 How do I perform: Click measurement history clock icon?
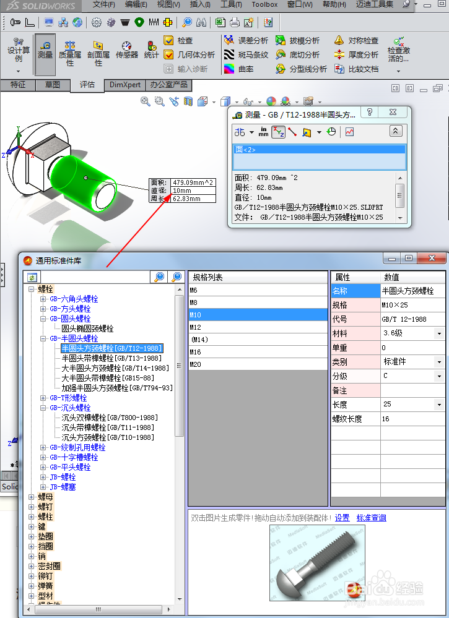tap(331, 132)
